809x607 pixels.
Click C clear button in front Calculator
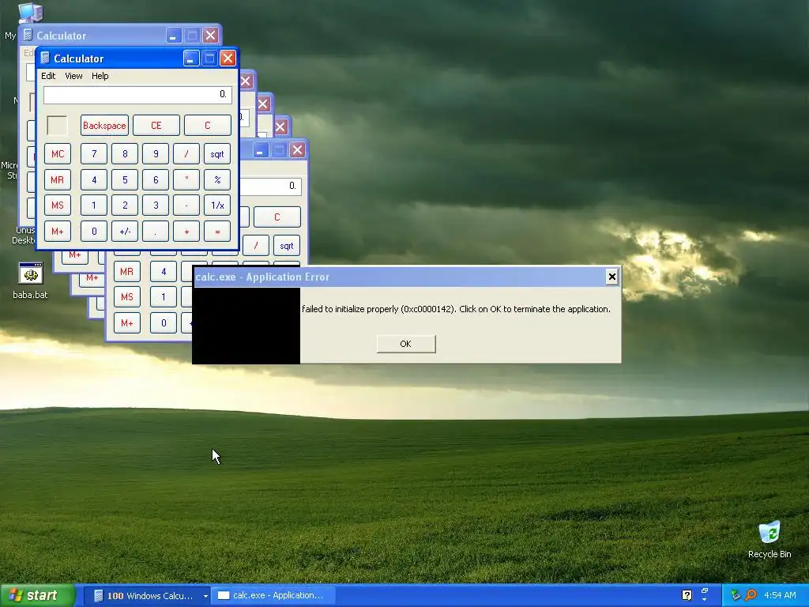[x=208, y=126]
